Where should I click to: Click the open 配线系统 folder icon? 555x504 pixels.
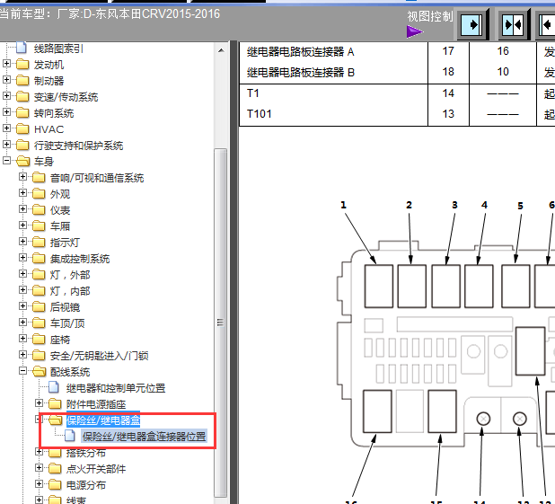(x=40, y=372)
